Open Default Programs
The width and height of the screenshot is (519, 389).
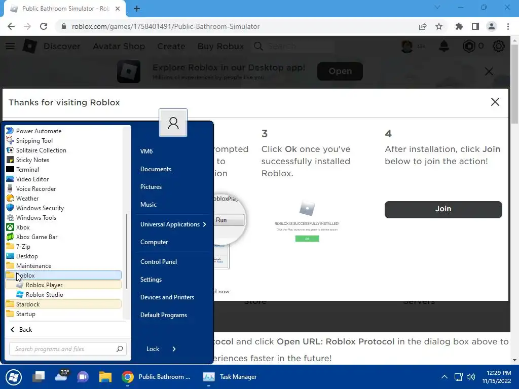[164, 315]
